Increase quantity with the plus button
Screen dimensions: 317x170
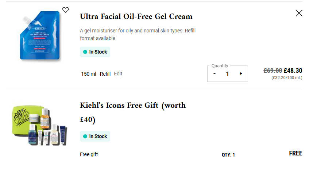click(x=241, y=74)
